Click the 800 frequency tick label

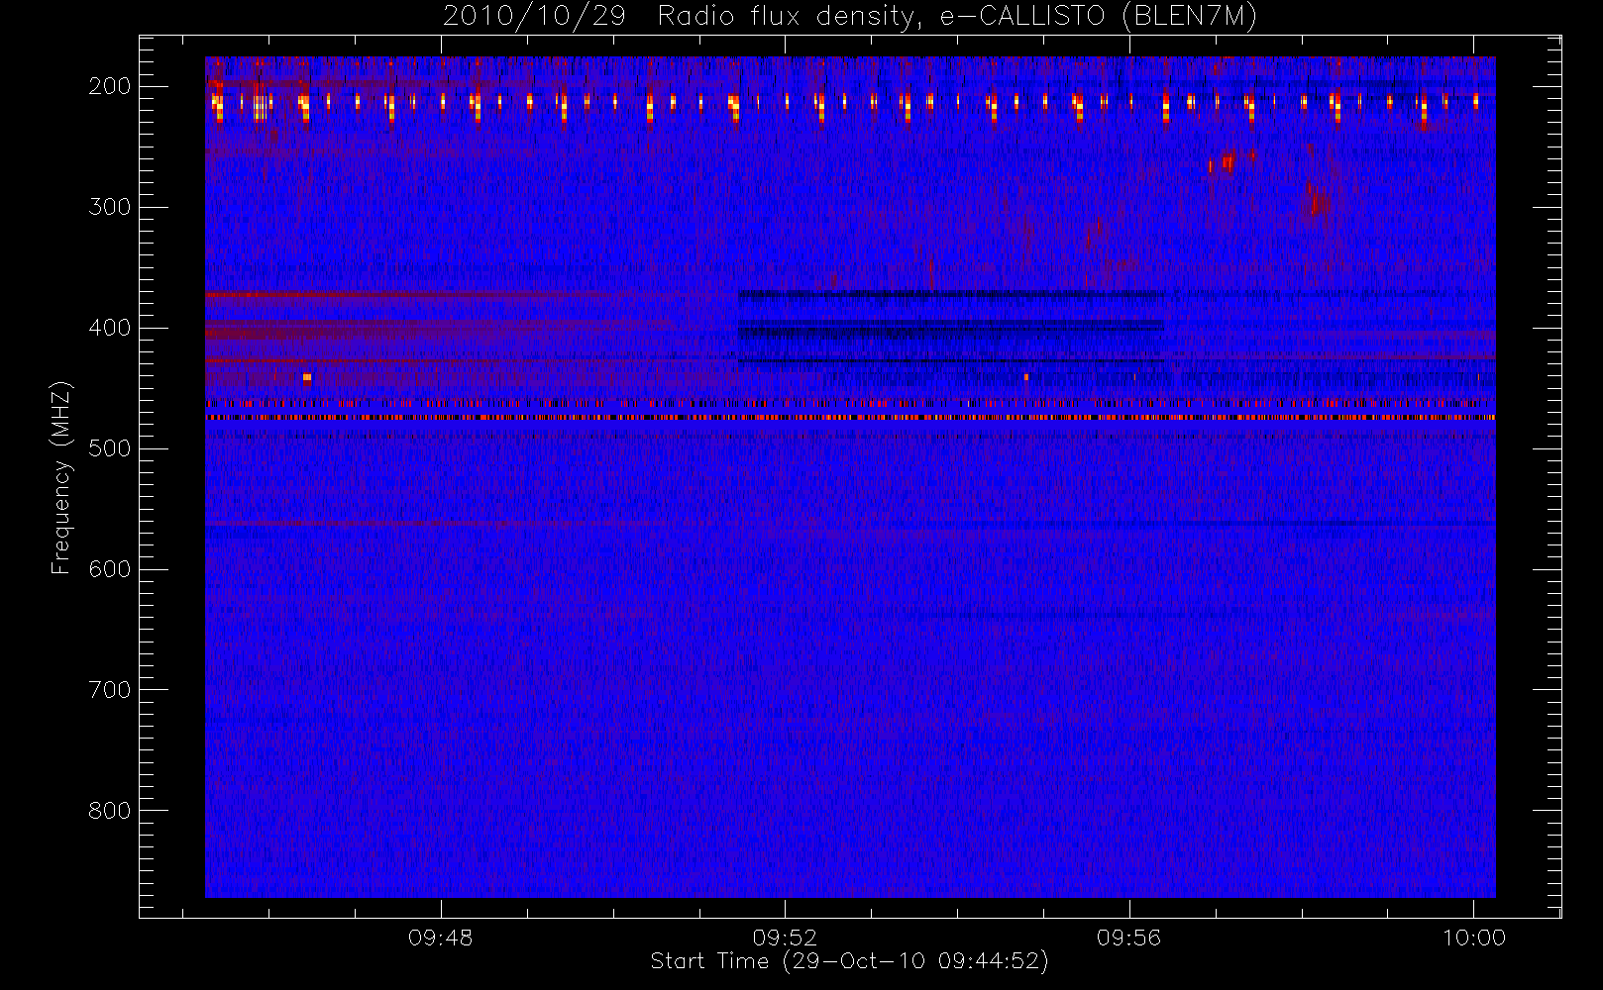pos(110,811)
